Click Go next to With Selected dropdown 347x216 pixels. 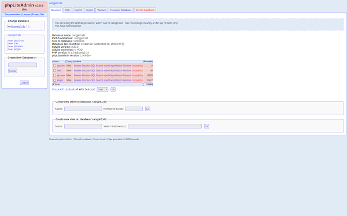[113, 89]
